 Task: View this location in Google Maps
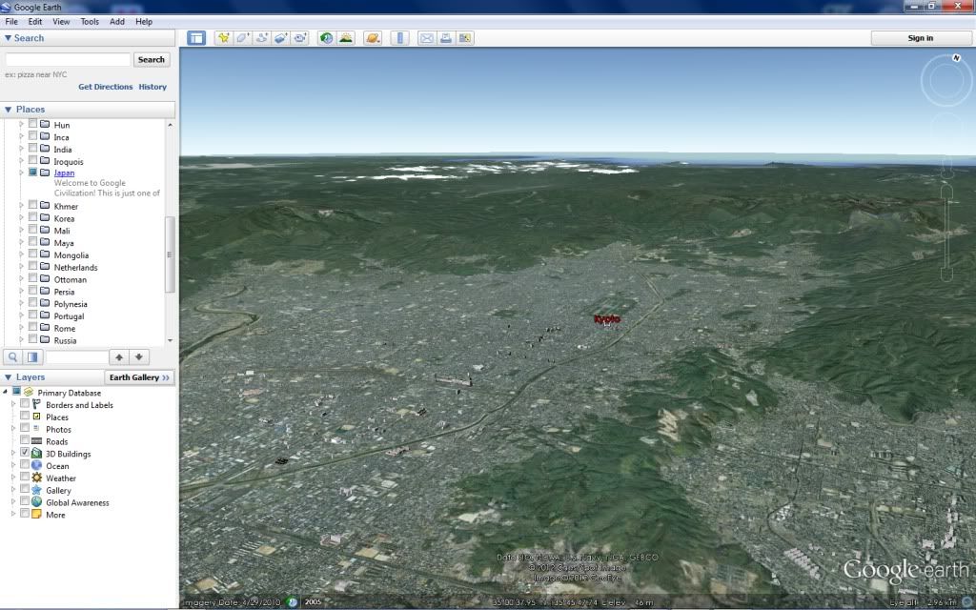tap(465, 38)
